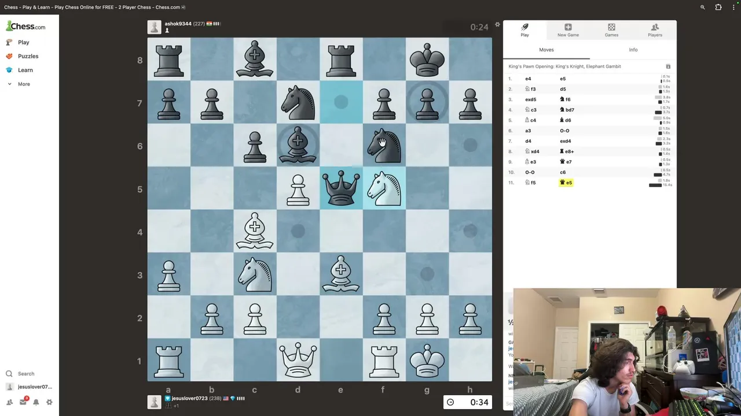Open the settings gear in sidebar
This screenshot has height=416, width=741.
coord(49,402)
